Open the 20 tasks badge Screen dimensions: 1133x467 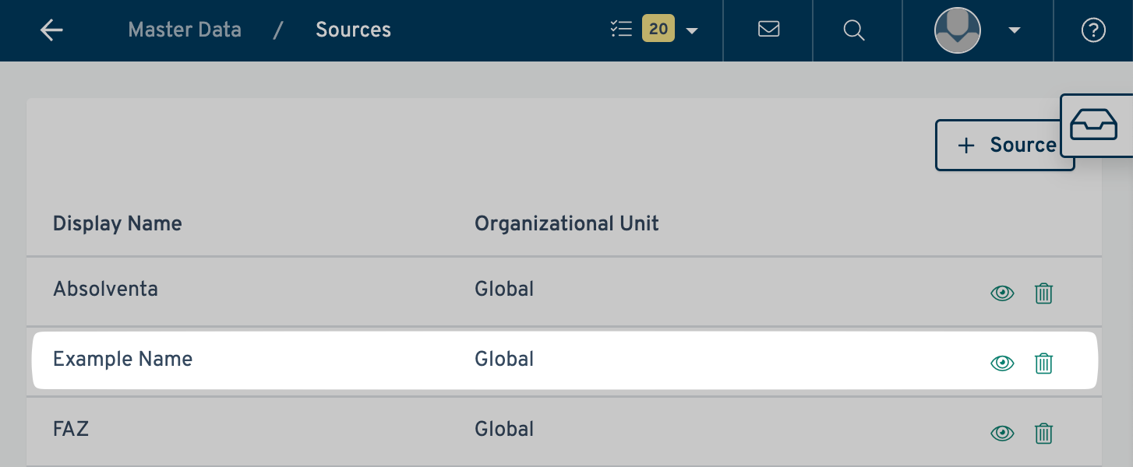coord(658,30)
